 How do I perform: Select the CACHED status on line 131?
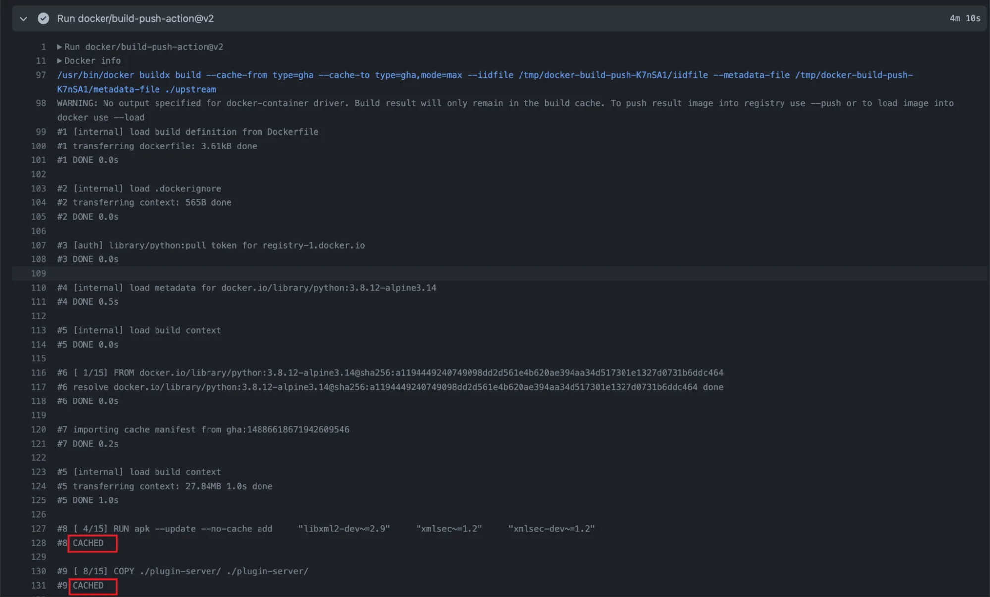click(91, 586)
